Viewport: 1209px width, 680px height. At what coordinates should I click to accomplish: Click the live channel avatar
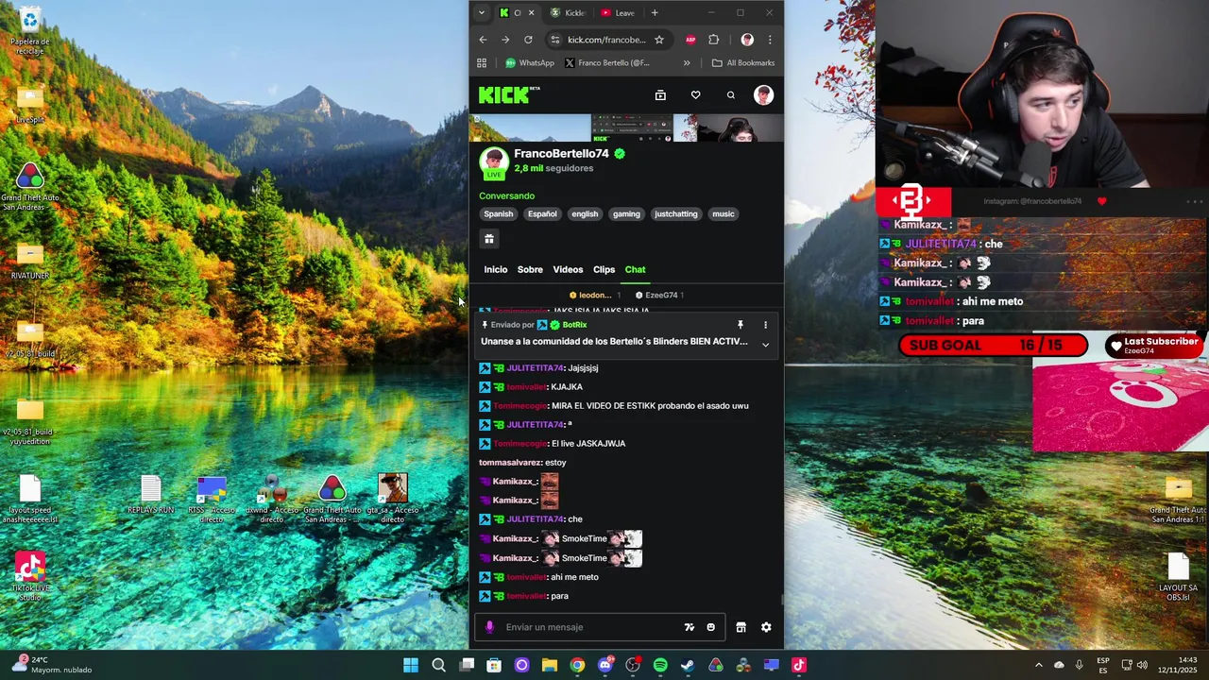[x=494, y=162]
